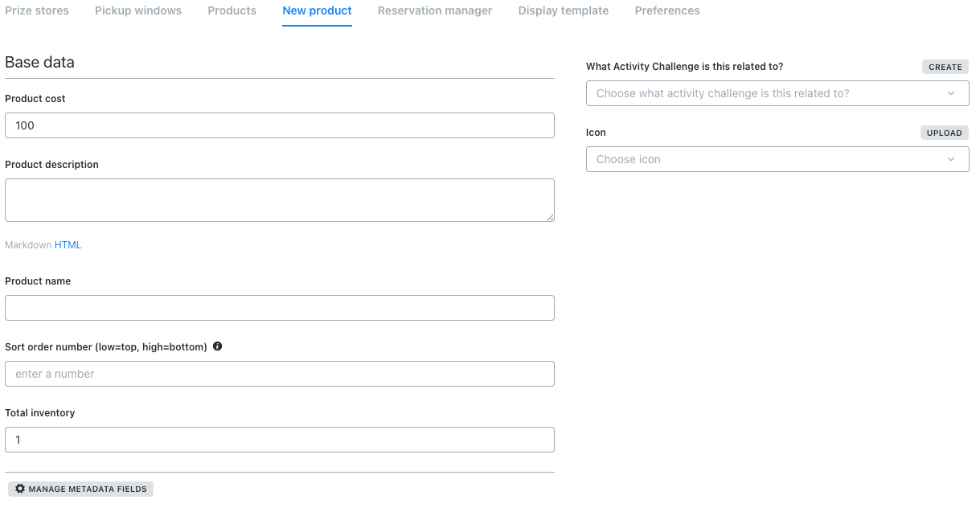Click the sort order info icon
This screenshot has height=516, width=976.
click(x=217, y=346)
